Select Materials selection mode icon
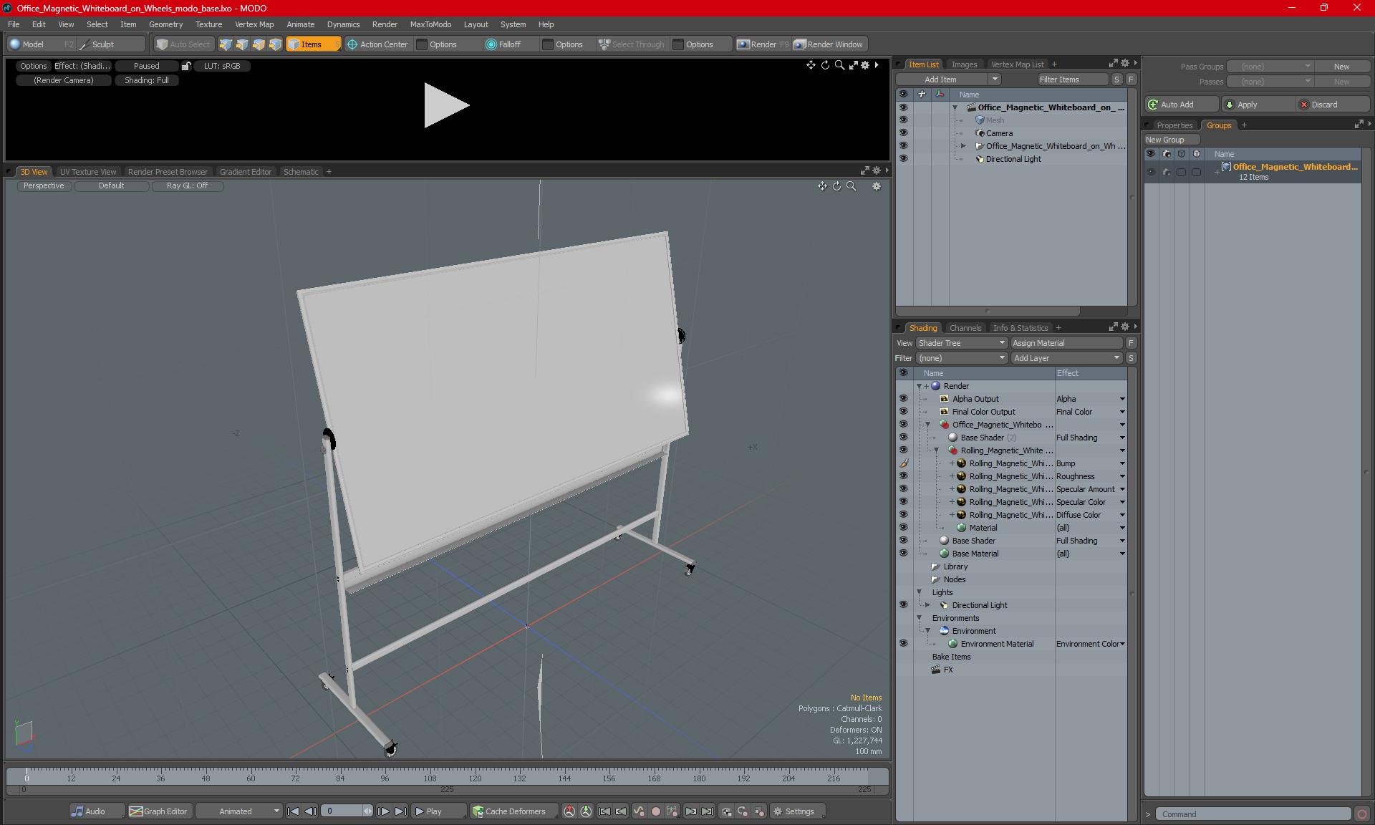Image resolution: width=1375 pixels, height=825 pixels. click(275, 44)
